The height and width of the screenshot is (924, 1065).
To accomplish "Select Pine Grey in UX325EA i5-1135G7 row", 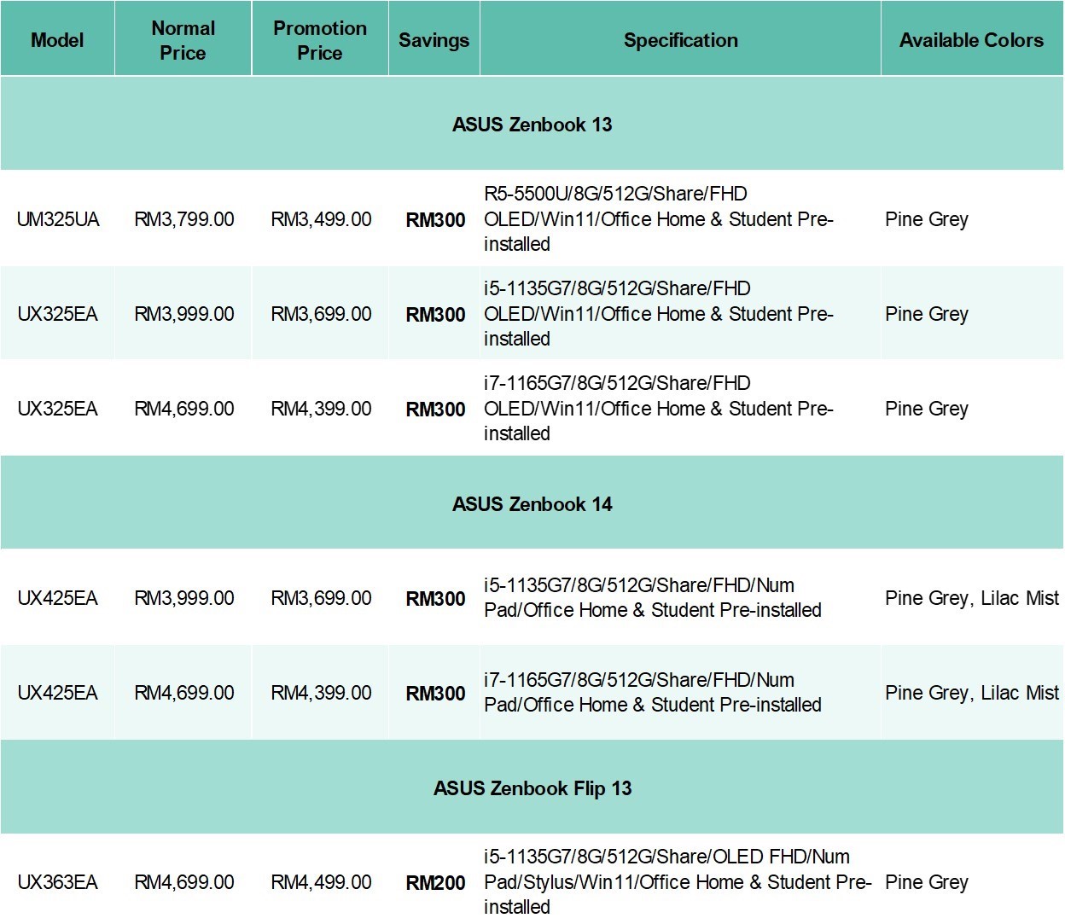I will pyautogui.click(x=927, y=314).
